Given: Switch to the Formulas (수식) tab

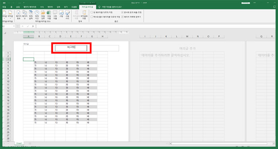Looking at the screenshot, I should (42, 7).
